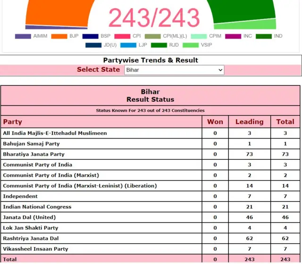Select Rashtriya Janata Dal row name

pyautogui.click(x=31, y=239)
